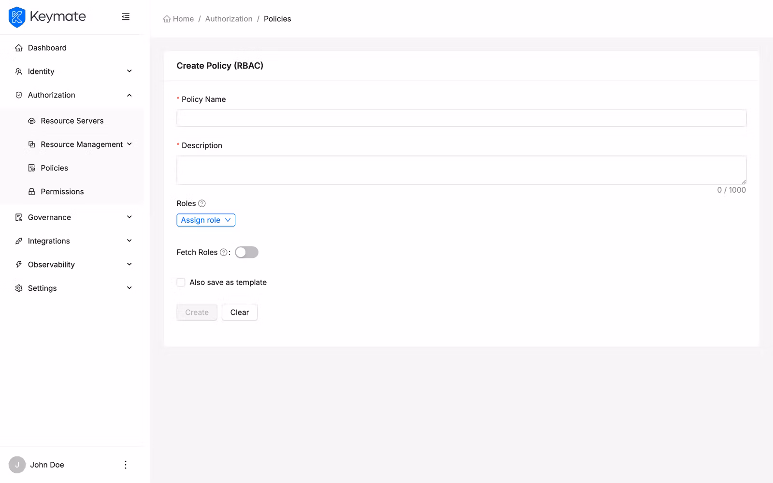Open the Authorization breadcrumb link
The image size is (773, 483).
(229, 18)
